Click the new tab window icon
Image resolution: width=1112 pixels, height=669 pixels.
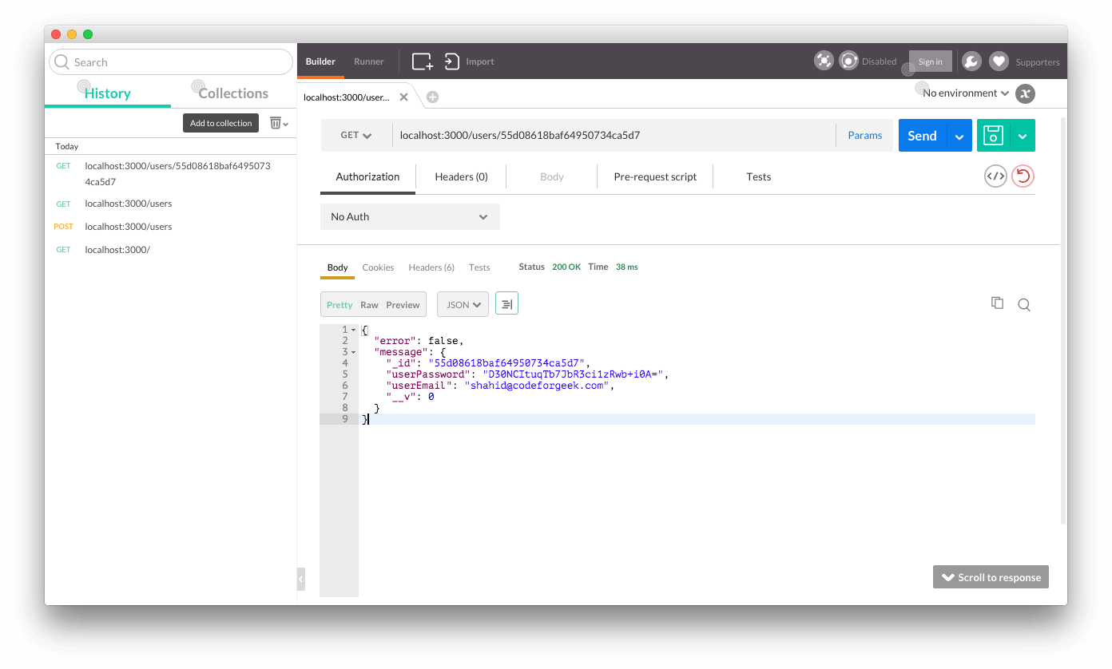[422, 61]
